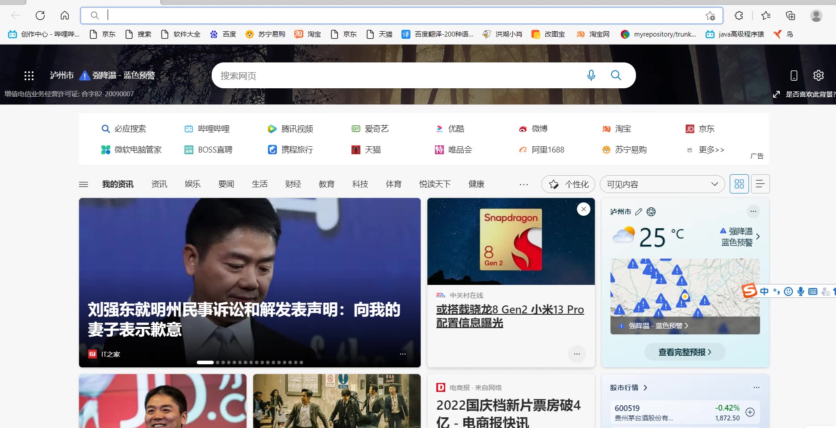
Task: Open the mobile phone icon on banner
Action: [794, 75]
